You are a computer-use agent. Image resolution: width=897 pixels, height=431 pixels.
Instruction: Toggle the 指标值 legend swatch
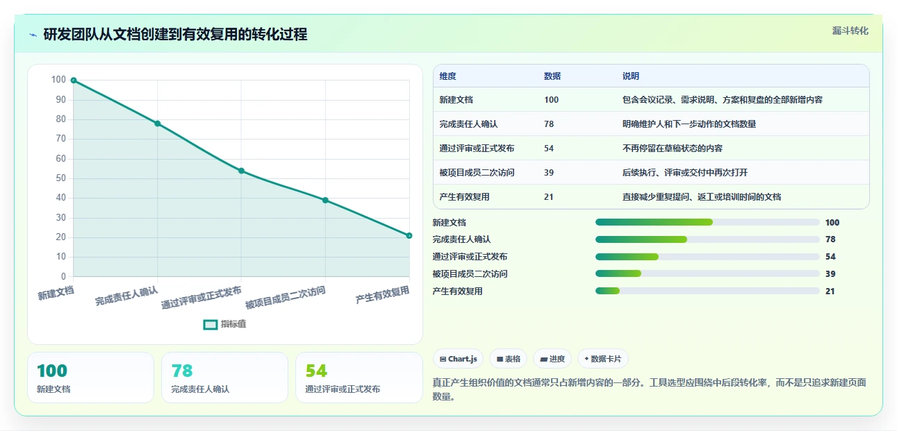211,324
